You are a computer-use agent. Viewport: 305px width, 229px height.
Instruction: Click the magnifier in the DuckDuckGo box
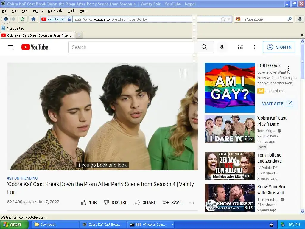[x=290, y=19]
